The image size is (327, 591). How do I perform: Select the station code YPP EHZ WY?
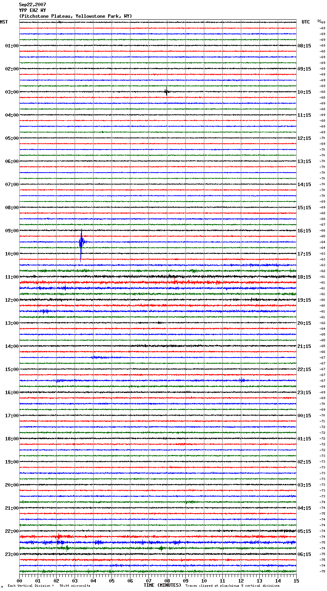(32, 10)
